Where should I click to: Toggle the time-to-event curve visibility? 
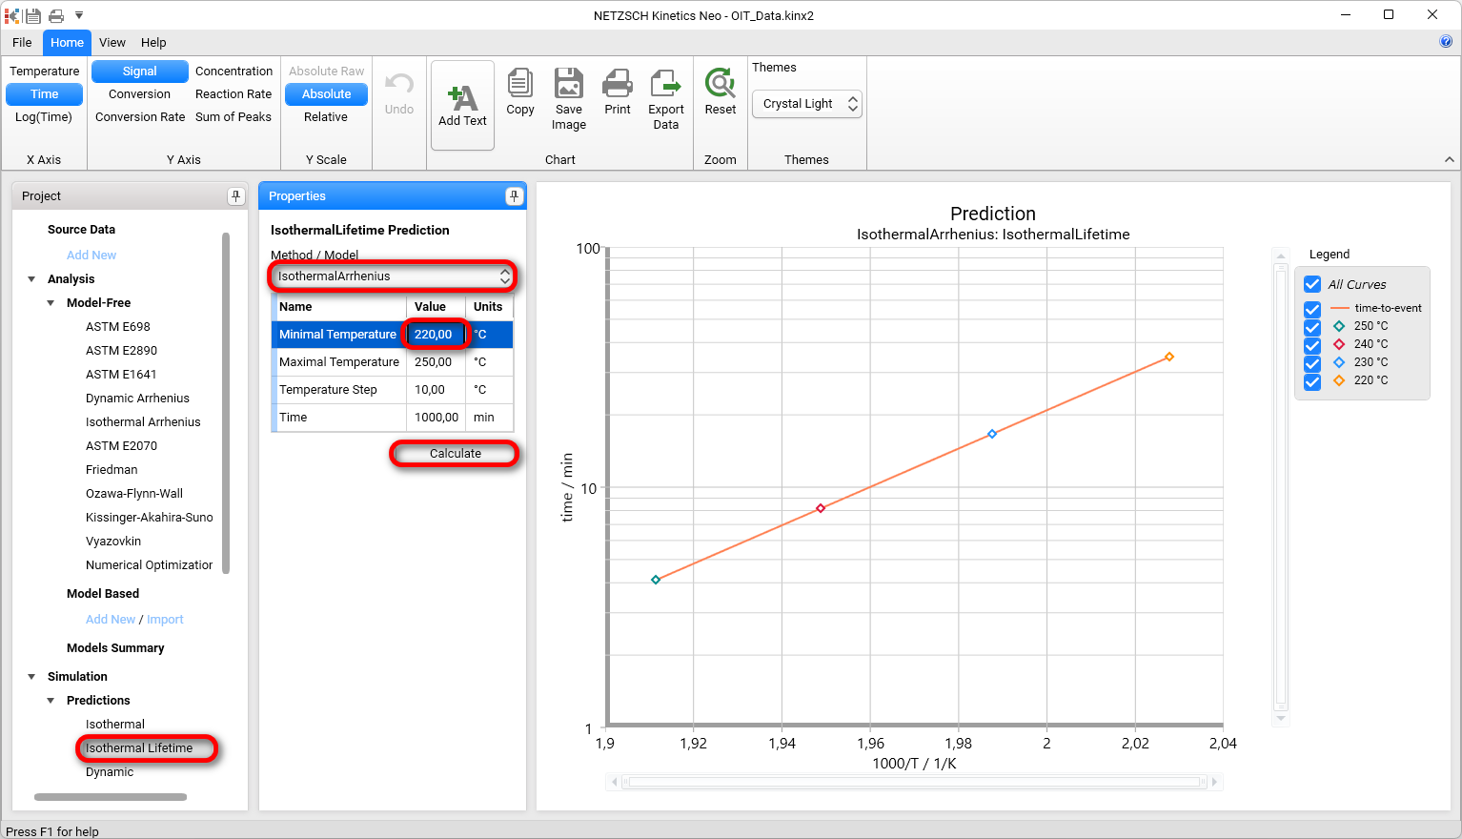[x=1312, y=308]
